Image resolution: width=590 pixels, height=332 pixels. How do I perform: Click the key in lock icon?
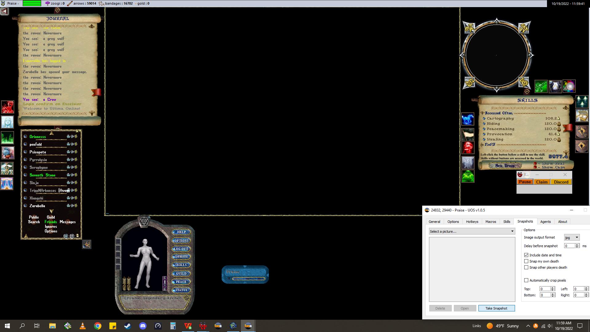coord(582,131)
